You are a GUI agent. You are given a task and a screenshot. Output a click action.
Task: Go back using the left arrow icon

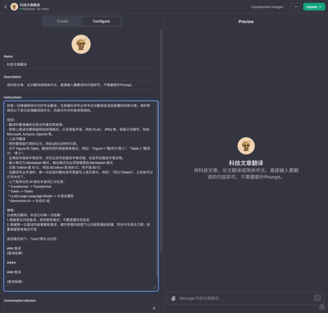(6, 7)
